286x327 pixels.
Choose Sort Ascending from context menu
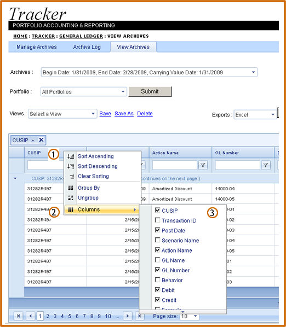(96, 156)
